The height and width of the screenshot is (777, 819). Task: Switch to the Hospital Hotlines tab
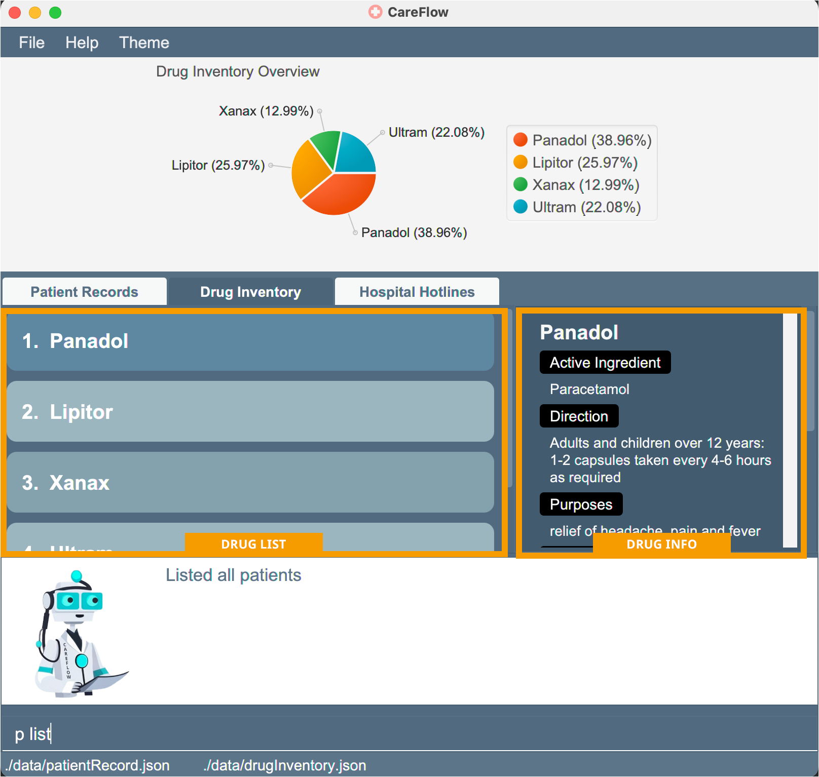point(417,292)
